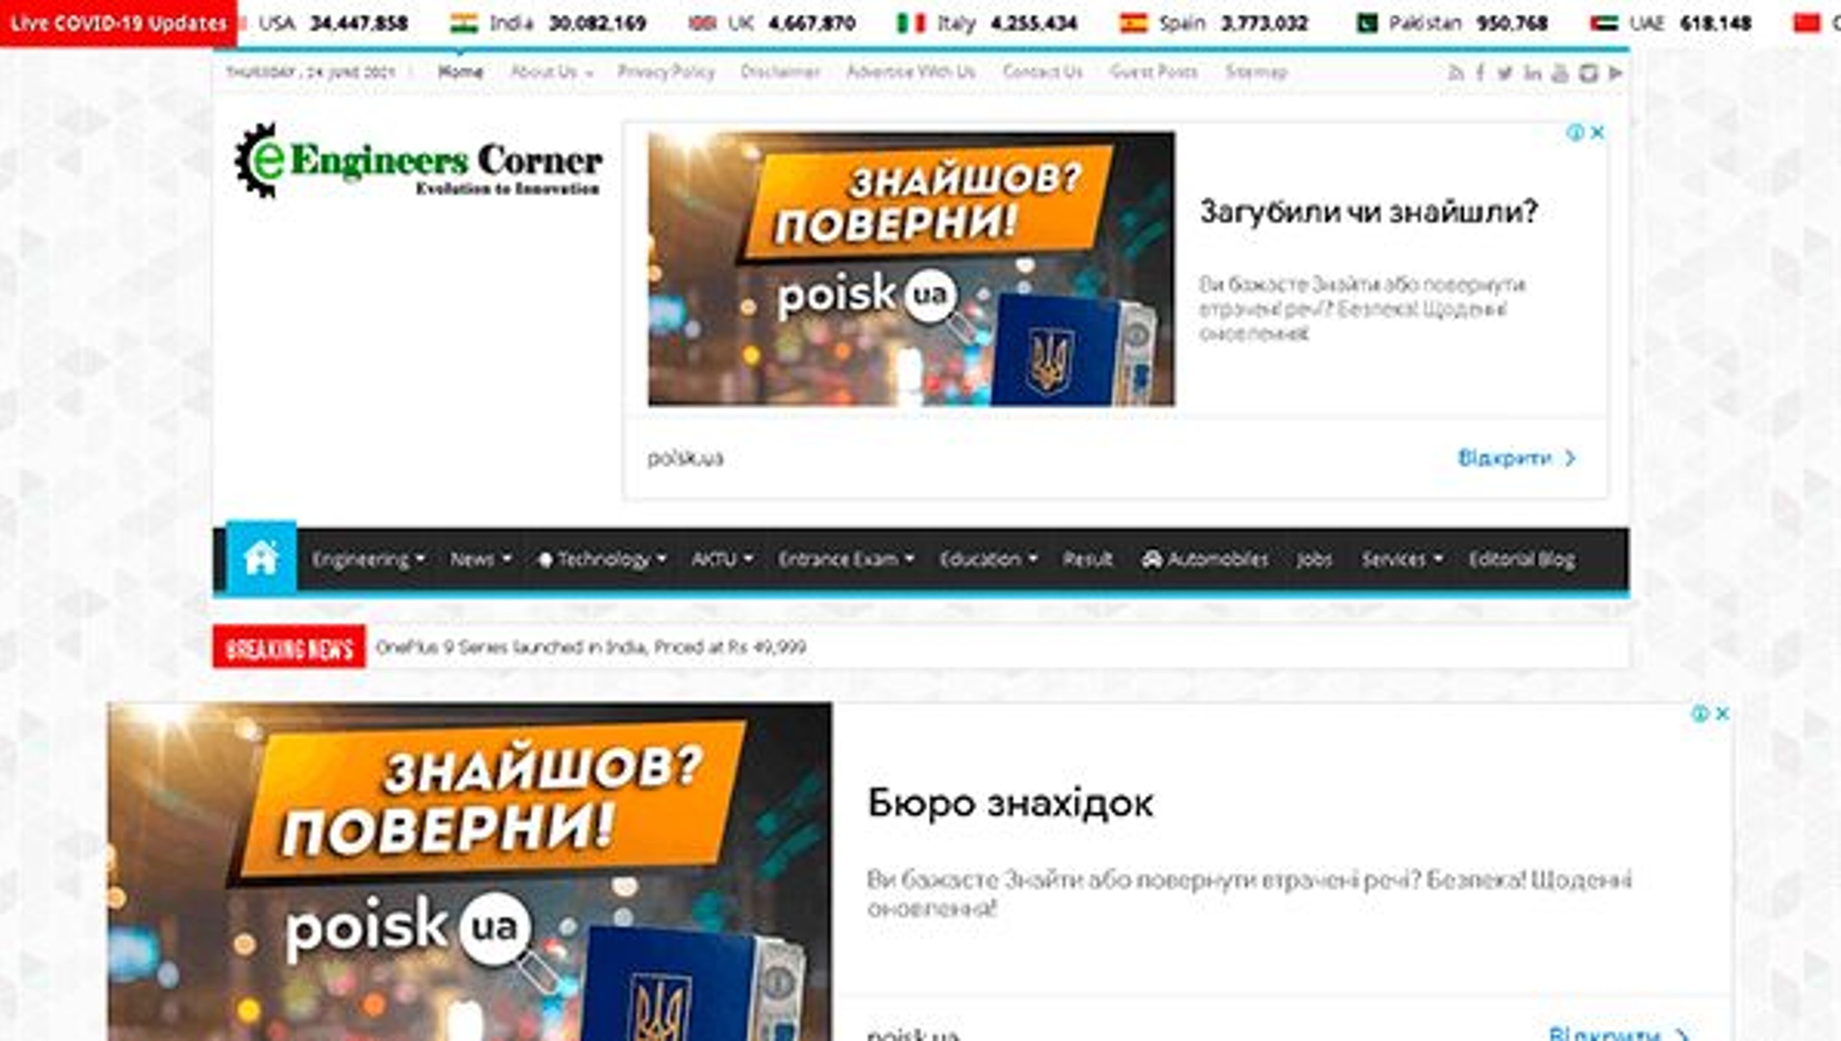The image size is (1841, 1041).
Task: Close the top poisk.ua banner ad
Action: (1598, 132)
